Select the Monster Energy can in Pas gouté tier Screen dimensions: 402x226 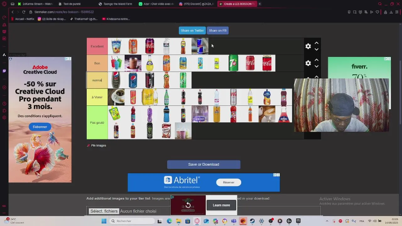tap(149, 131)
